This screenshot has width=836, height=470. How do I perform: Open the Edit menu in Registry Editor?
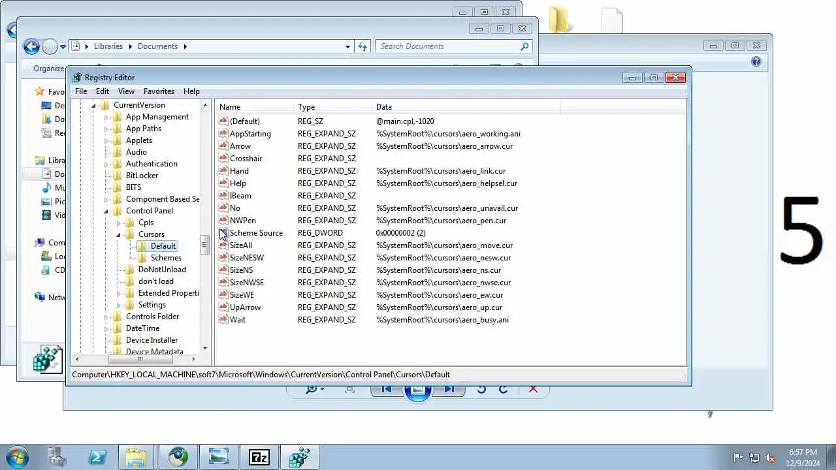click(x=103, y=91)
